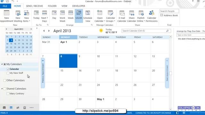Go to Today in ribbon
The width and height of the screenshot is (205, 115).
pos(36,15)
